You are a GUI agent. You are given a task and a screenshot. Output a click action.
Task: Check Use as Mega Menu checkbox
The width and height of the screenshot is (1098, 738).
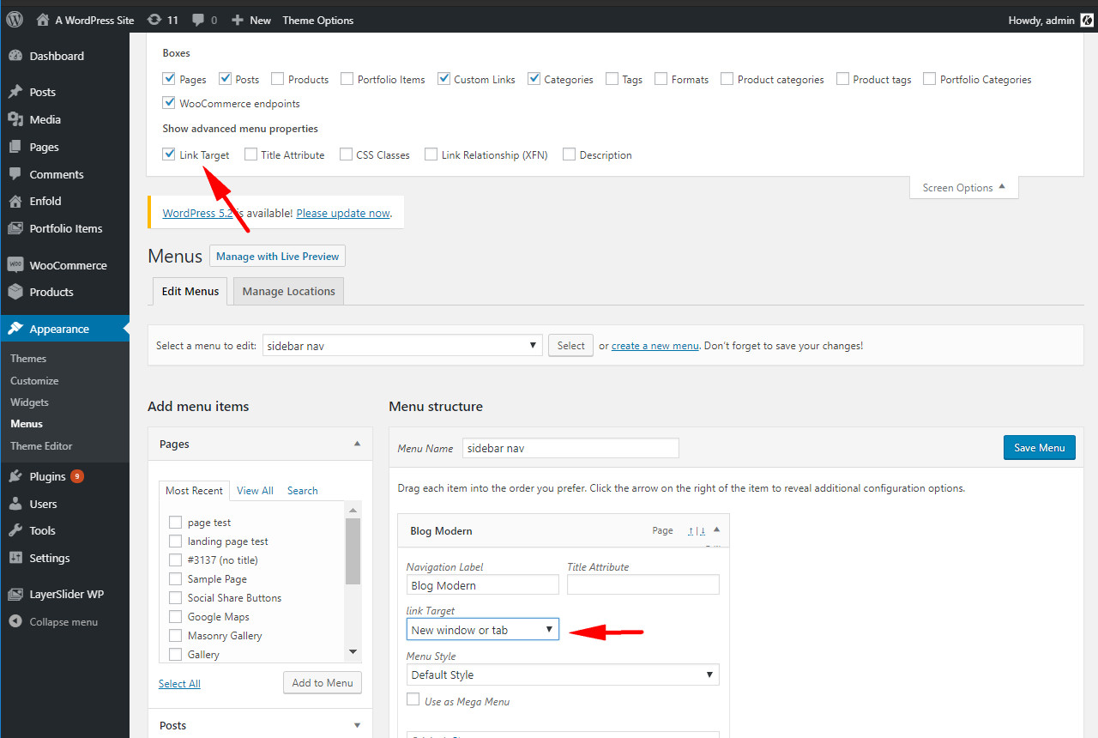click(413, 700)
